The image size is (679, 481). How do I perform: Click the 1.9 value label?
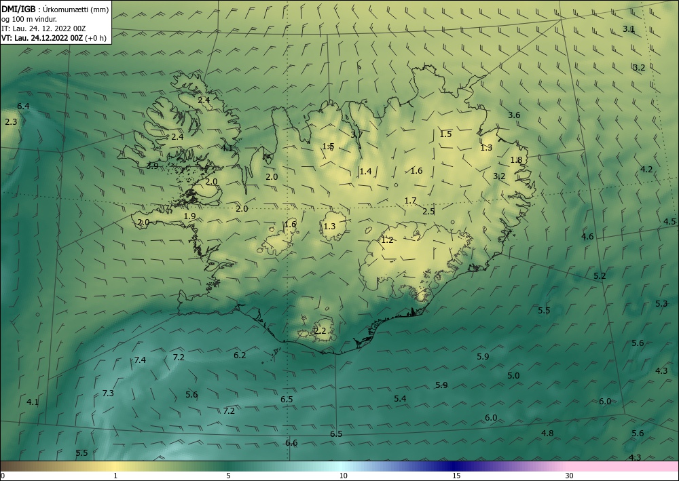(x=189, y=216)
